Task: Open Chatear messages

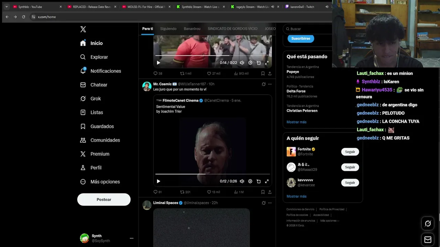Action: [x=94, y=85]
